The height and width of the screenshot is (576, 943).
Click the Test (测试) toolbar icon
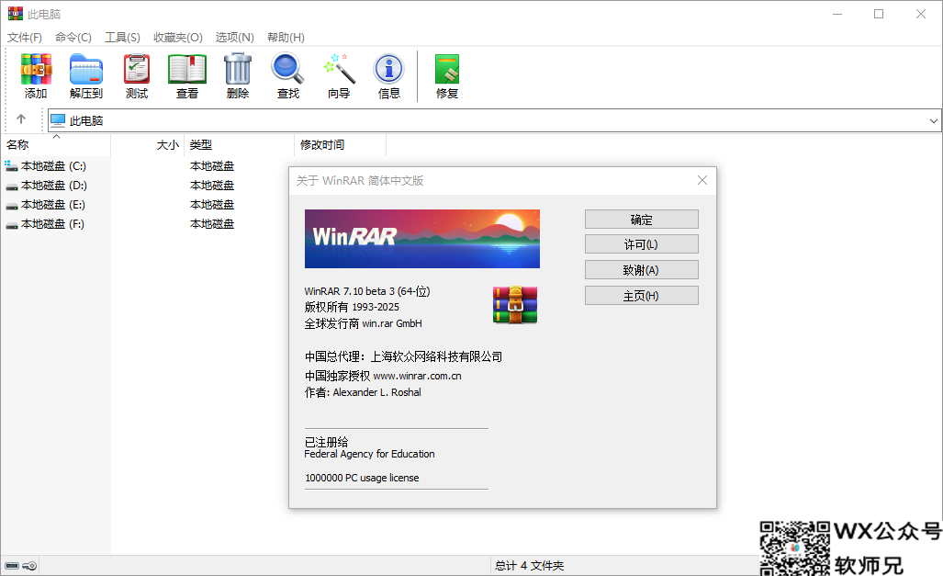point(137,70)
